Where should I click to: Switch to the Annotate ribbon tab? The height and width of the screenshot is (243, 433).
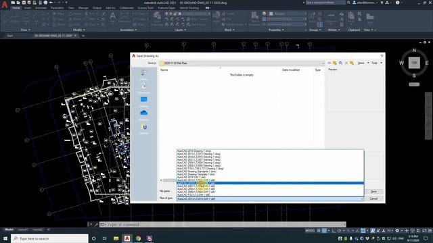point(41,8)
